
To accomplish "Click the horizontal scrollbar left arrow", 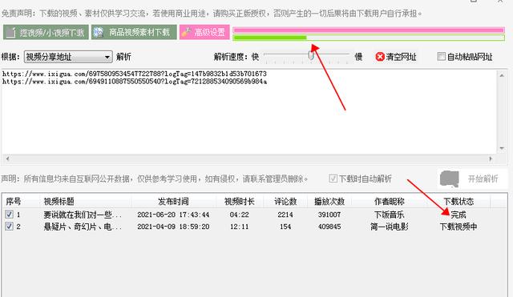I will pyautogui.click(x=7, y=159).
